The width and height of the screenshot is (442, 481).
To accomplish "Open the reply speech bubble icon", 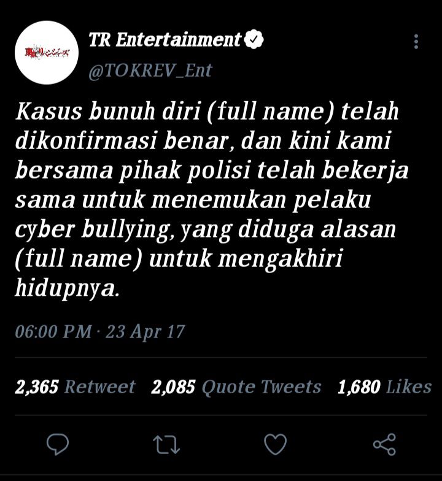I will 58,444.
